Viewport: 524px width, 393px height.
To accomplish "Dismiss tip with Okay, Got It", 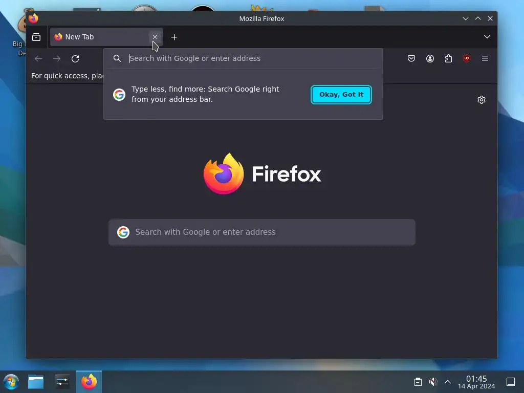I will tap(341, 95).
